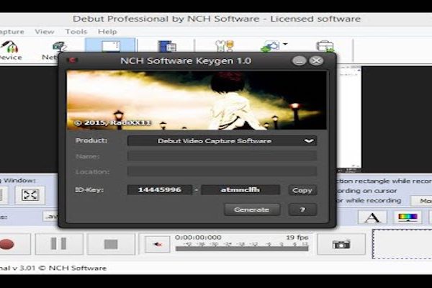Click the screen preview thumbnail in Debut
The image size is (432, 288).
coord(349,119)
